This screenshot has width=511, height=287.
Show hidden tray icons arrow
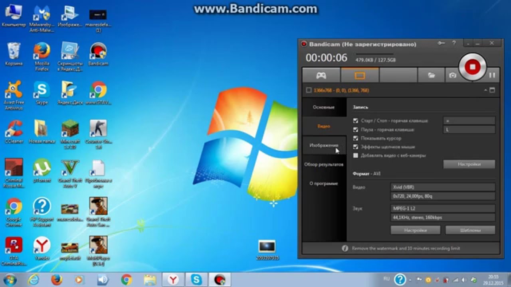point(410,279)
